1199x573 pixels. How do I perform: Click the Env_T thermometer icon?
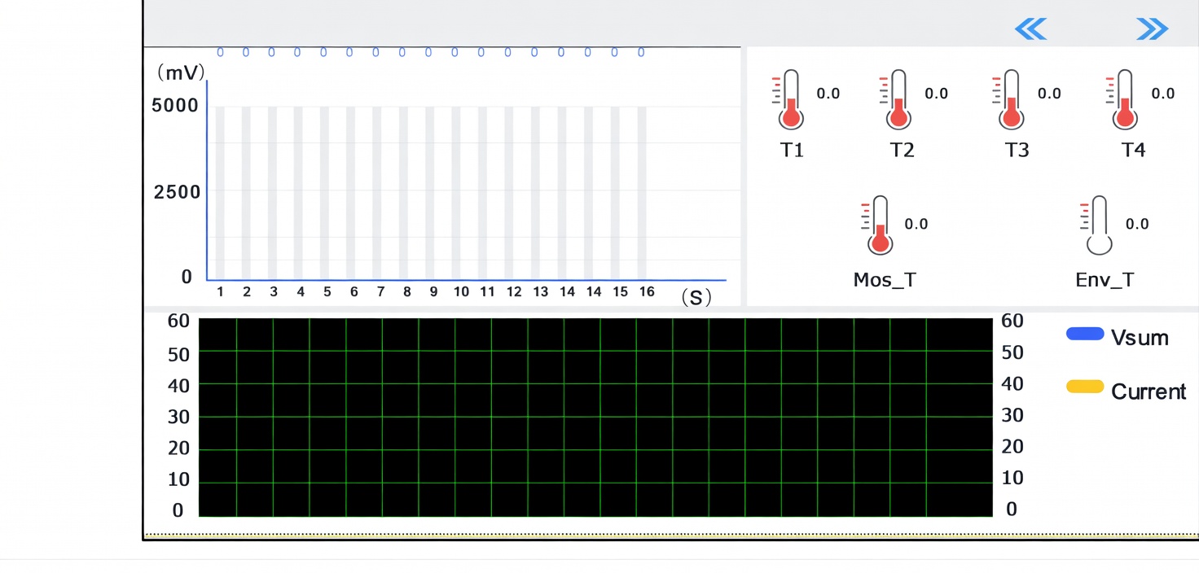pyautogui.click(x=1099, y=225)
